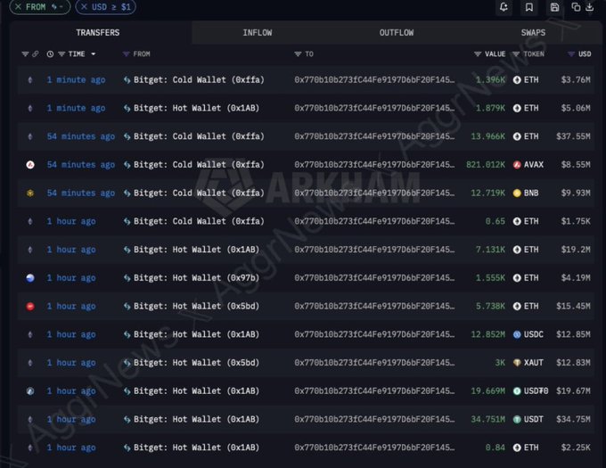
Task: Open Hot Wallet (0x5bd) sender of XAUT transfer
Action: pos(196,363)
